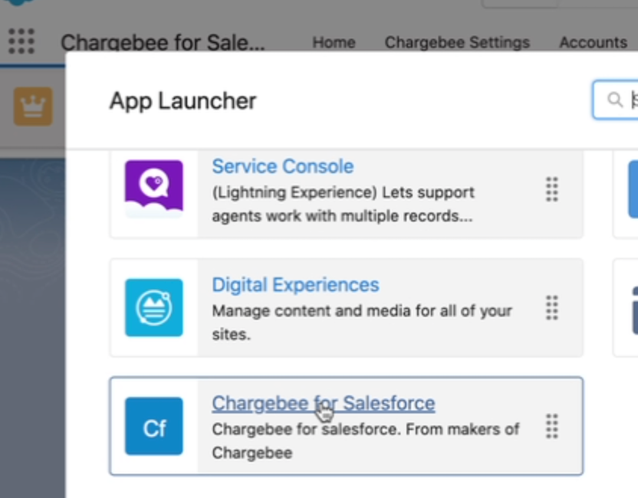Click the purple Service Console app icon
The height and width of the screenshot is (498, 638).
154,188
